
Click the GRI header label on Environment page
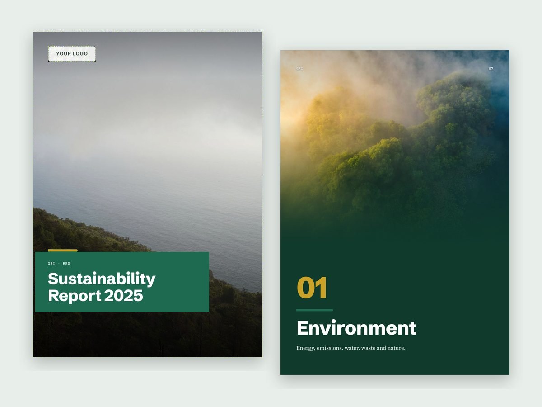tap(299, 69)
